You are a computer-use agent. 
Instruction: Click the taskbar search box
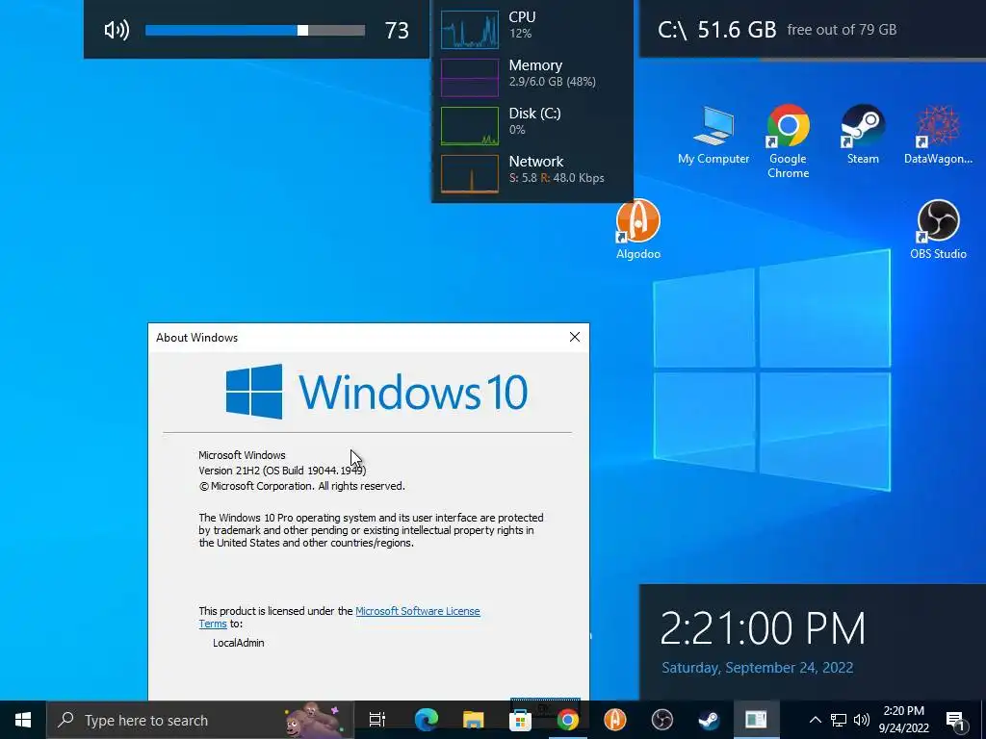click(x=200, y=720)
